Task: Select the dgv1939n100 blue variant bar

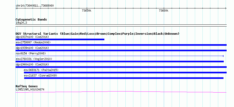Action: (x=121, y=50)
